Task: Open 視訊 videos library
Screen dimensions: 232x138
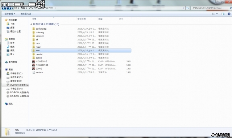Action: [11, 51]
